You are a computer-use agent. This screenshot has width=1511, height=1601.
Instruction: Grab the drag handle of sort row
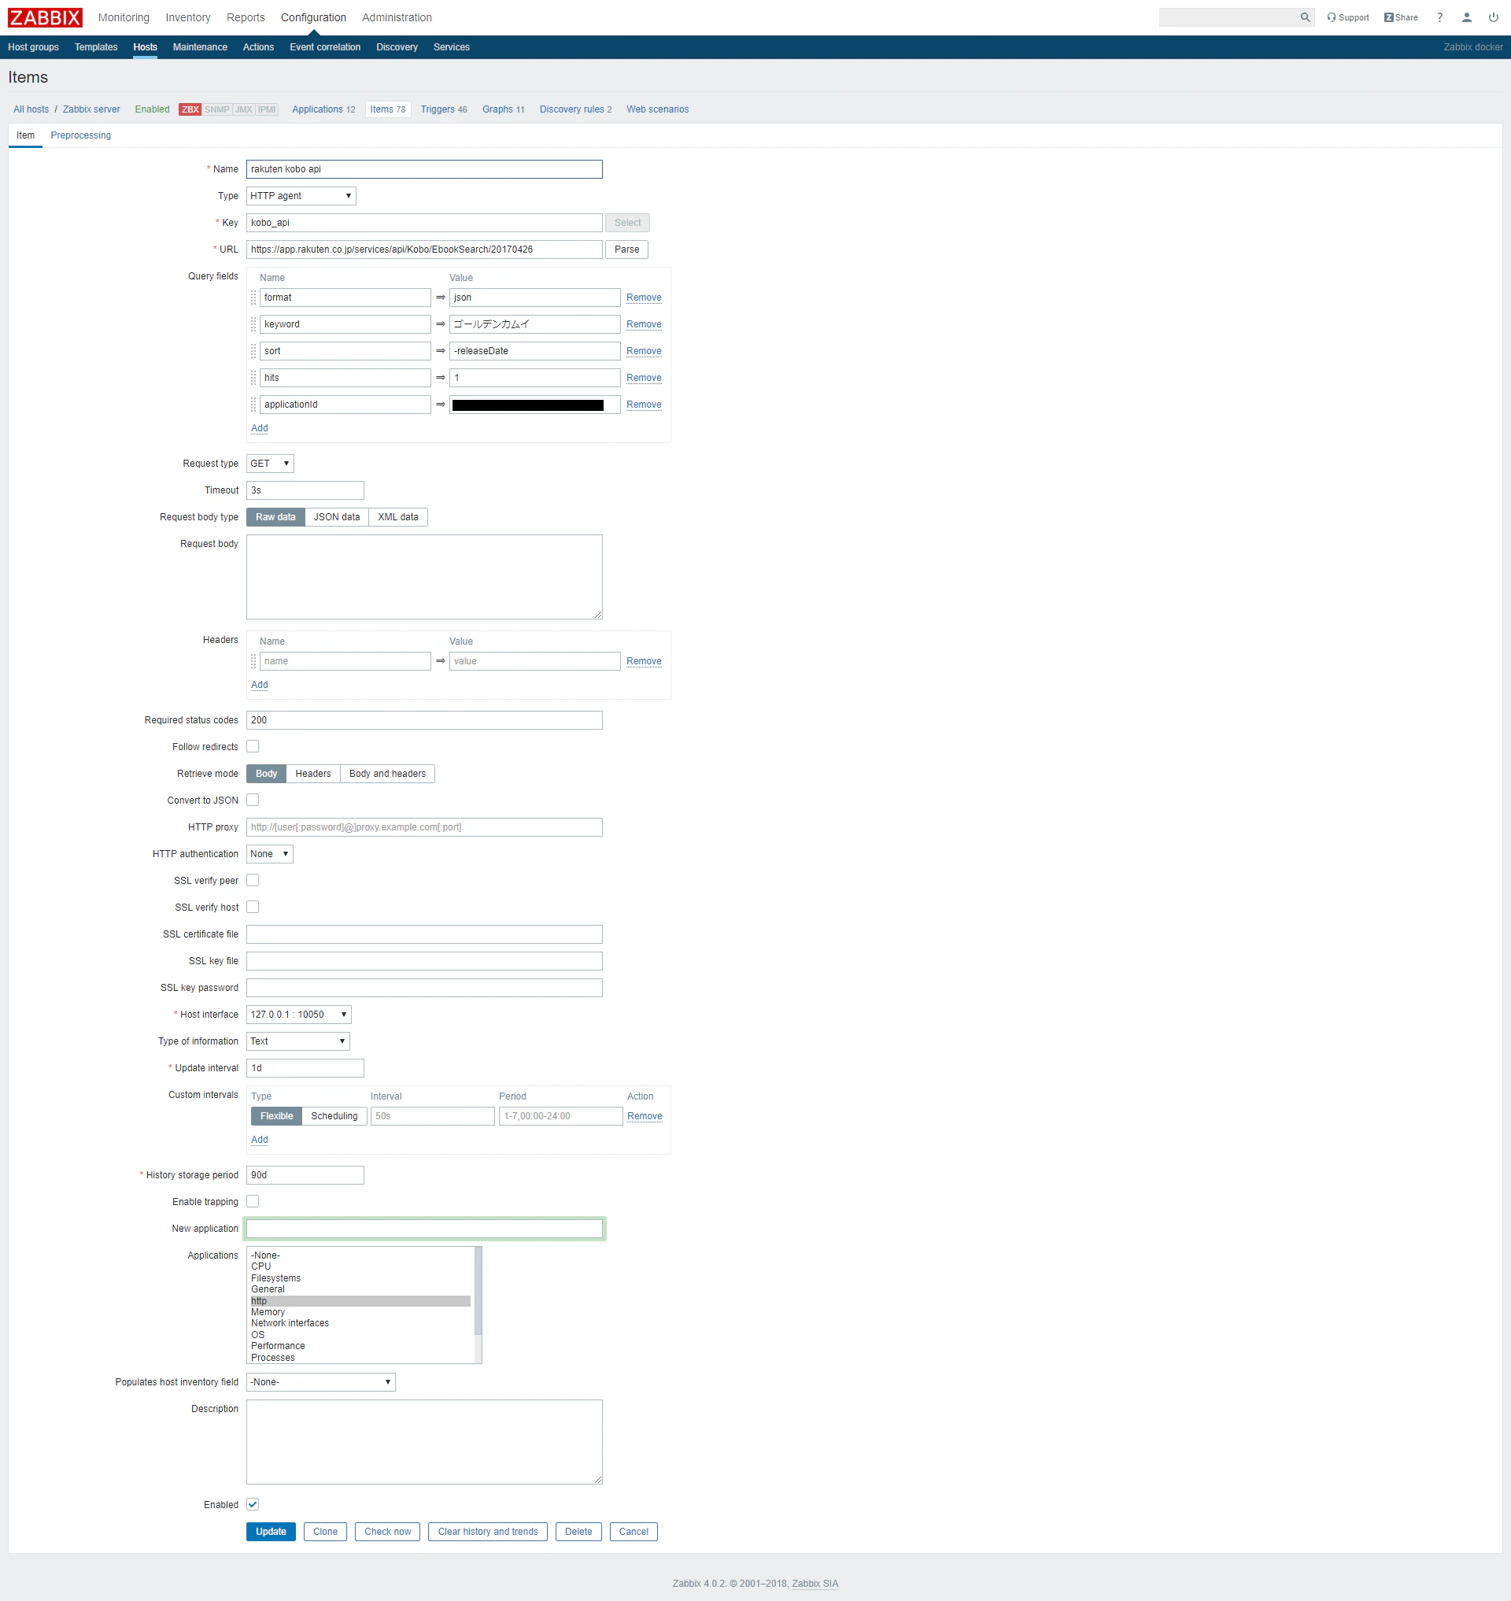(x=253, y=350)
